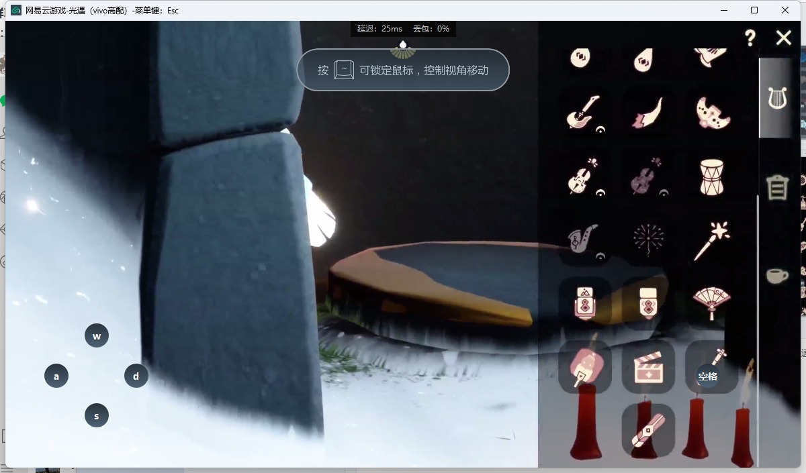Click the 丢包: 0% packet loss text
Screen dimensions: 806x473
pos(431,29)
